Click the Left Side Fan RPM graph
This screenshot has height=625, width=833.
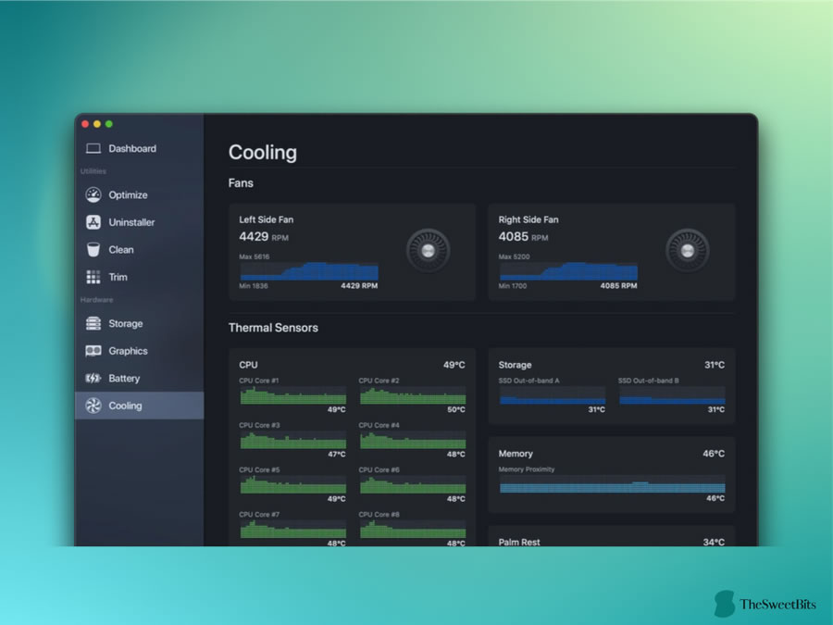coord(309,271)
